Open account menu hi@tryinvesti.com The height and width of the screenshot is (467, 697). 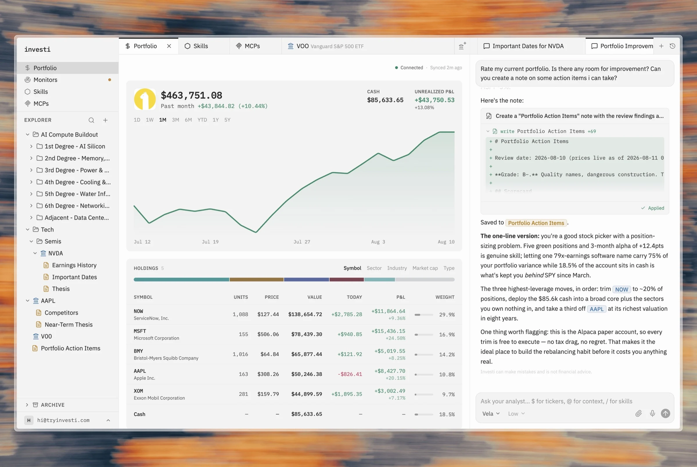point(68,420)
